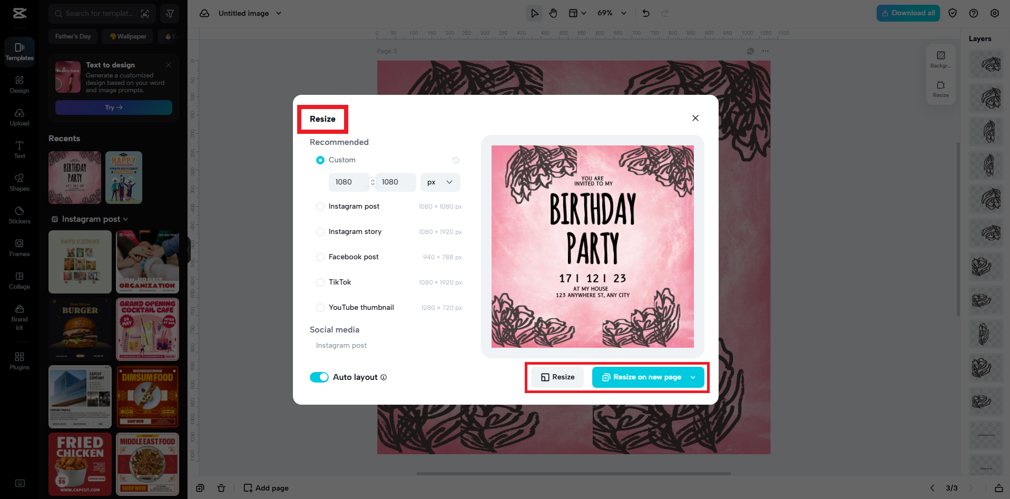
Task: Click the Resize button in dialog
Action: 557,377
